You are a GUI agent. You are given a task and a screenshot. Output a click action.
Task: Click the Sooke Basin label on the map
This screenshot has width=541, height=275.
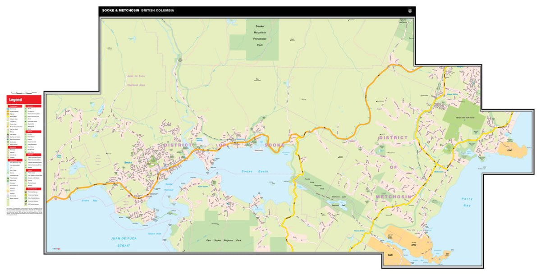[255, 171]
